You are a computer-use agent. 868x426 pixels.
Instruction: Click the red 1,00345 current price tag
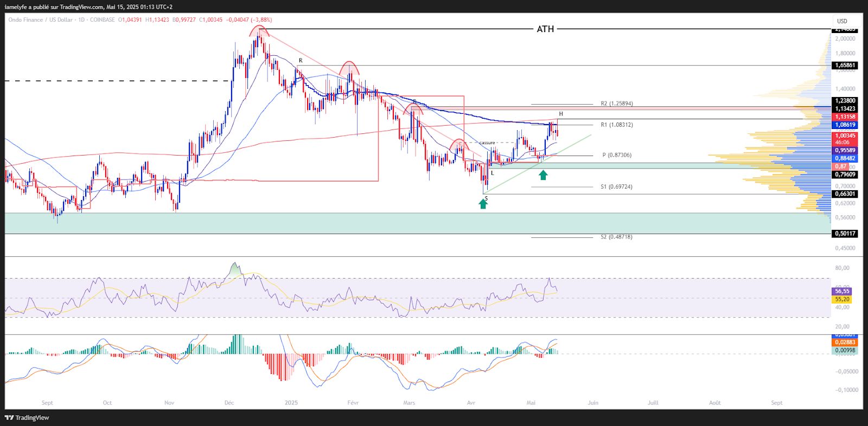(845, 135)
